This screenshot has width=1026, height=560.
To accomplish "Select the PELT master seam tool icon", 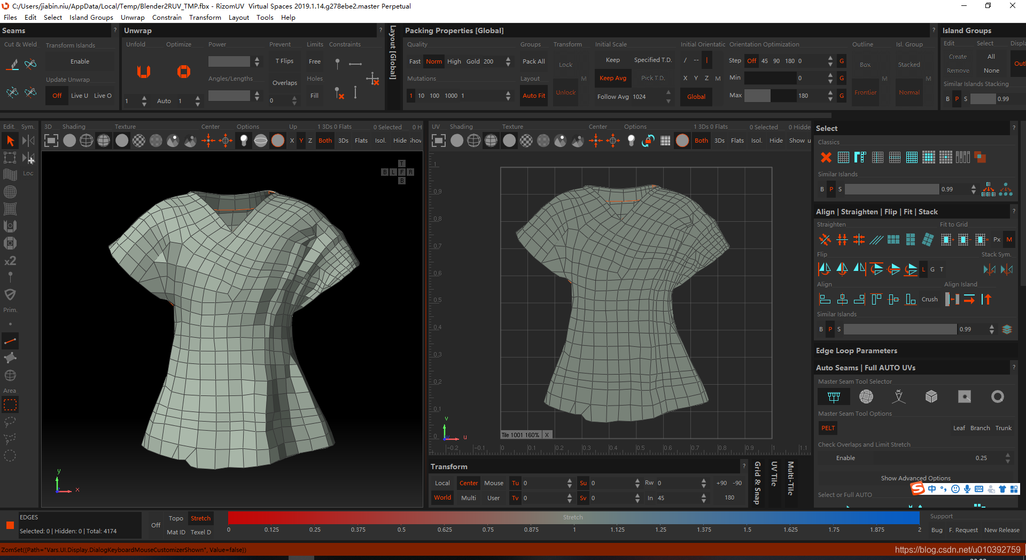I will (x=833, y=396).
